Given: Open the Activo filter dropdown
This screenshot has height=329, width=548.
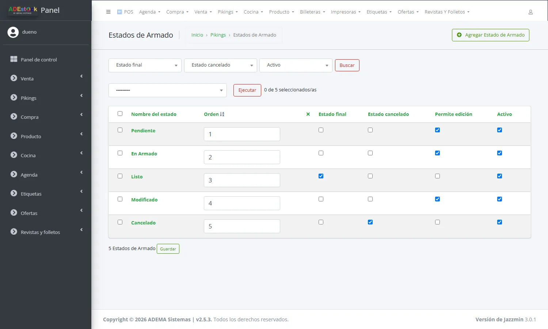Looking at the screenshot, I should point(296,65).
